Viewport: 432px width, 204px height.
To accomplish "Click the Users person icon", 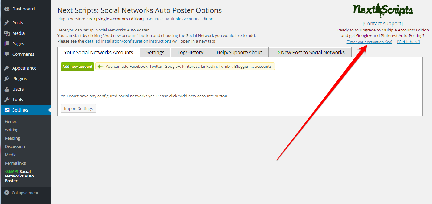I will coord(7,89).
